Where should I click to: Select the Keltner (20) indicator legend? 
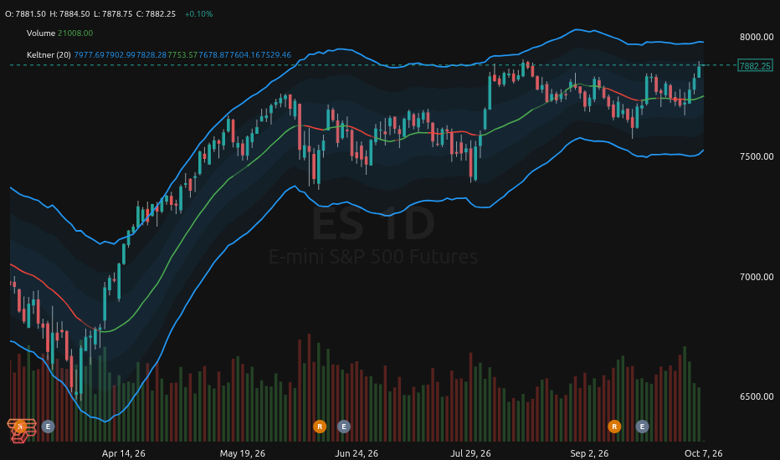[x=49, y=54]
